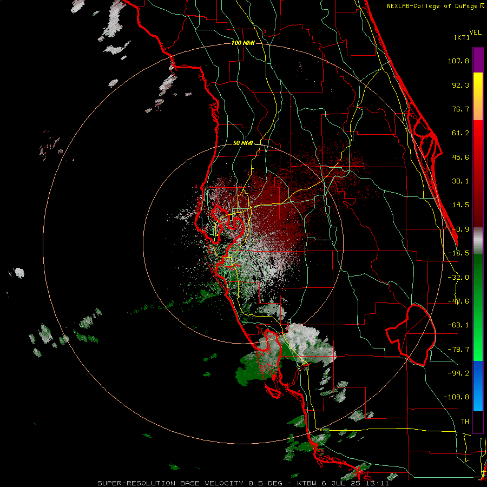Screen dimensions: 487x487
Task: Click the -63.1 legend value
Action: [x=458, y=325]
